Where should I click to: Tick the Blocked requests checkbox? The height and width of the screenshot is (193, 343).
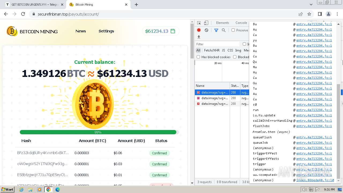[x=235, y=57]
